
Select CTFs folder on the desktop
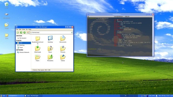pos(6,36)
